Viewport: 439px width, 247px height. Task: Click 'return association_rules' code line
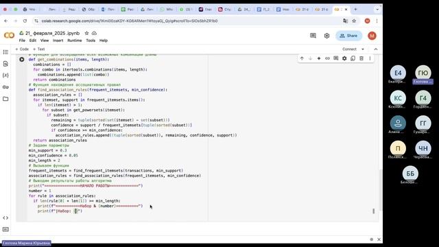(60, 140)
